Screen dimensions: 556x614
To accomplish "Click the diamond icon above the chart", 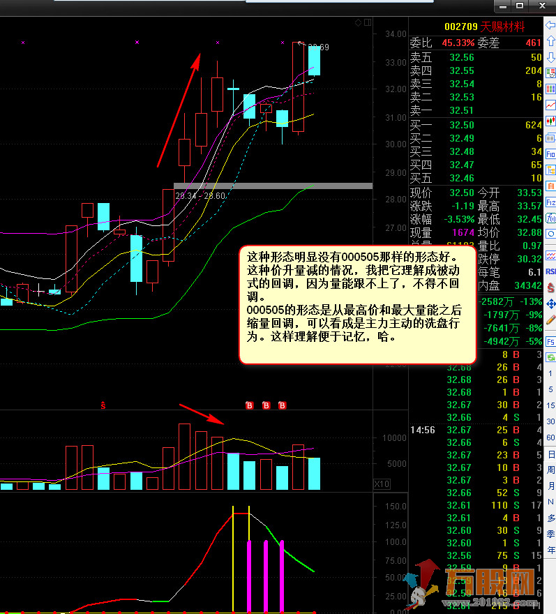I will point(358,23).
